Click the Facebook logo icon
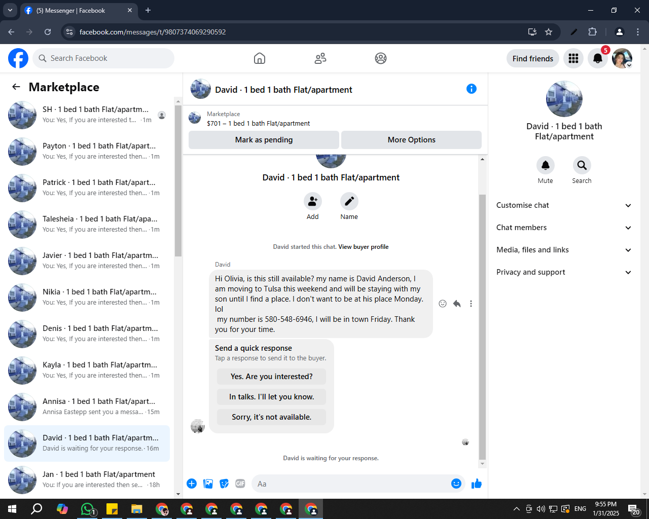The height and width of the screenshot is (519, 649). [x=18, y=58]
